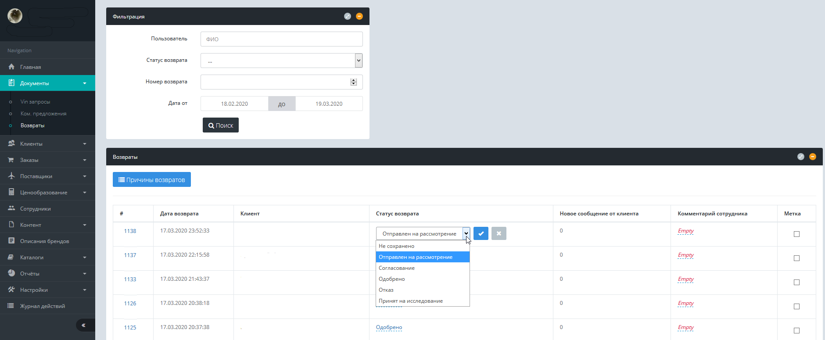Open the Статус возврата filter dropdown
Image resolution: width=825 pixels, height=340 pixels.
click(x=281, y=61)
